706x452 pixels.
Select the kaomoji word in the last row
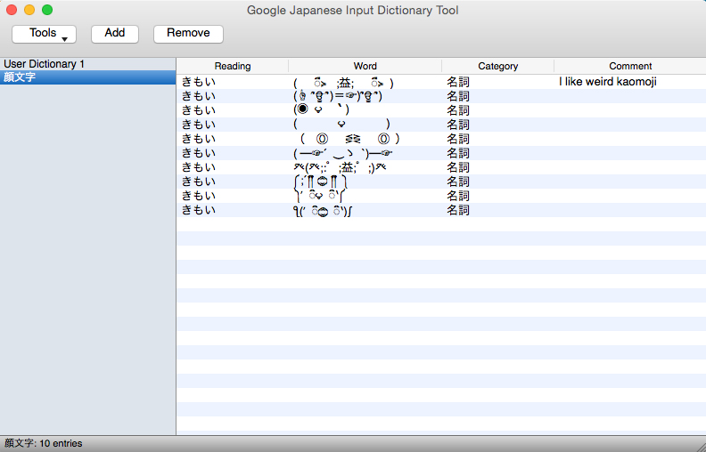pos(328,210)
